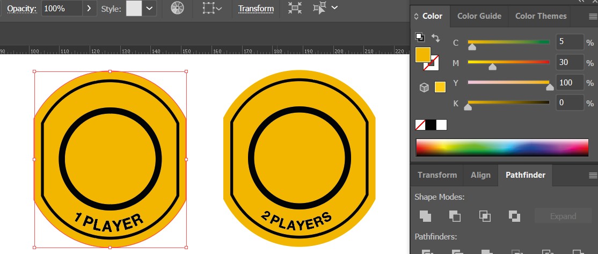Click the Default Fill and Stroke icon

pyautogui.click(x=420, y=37)
